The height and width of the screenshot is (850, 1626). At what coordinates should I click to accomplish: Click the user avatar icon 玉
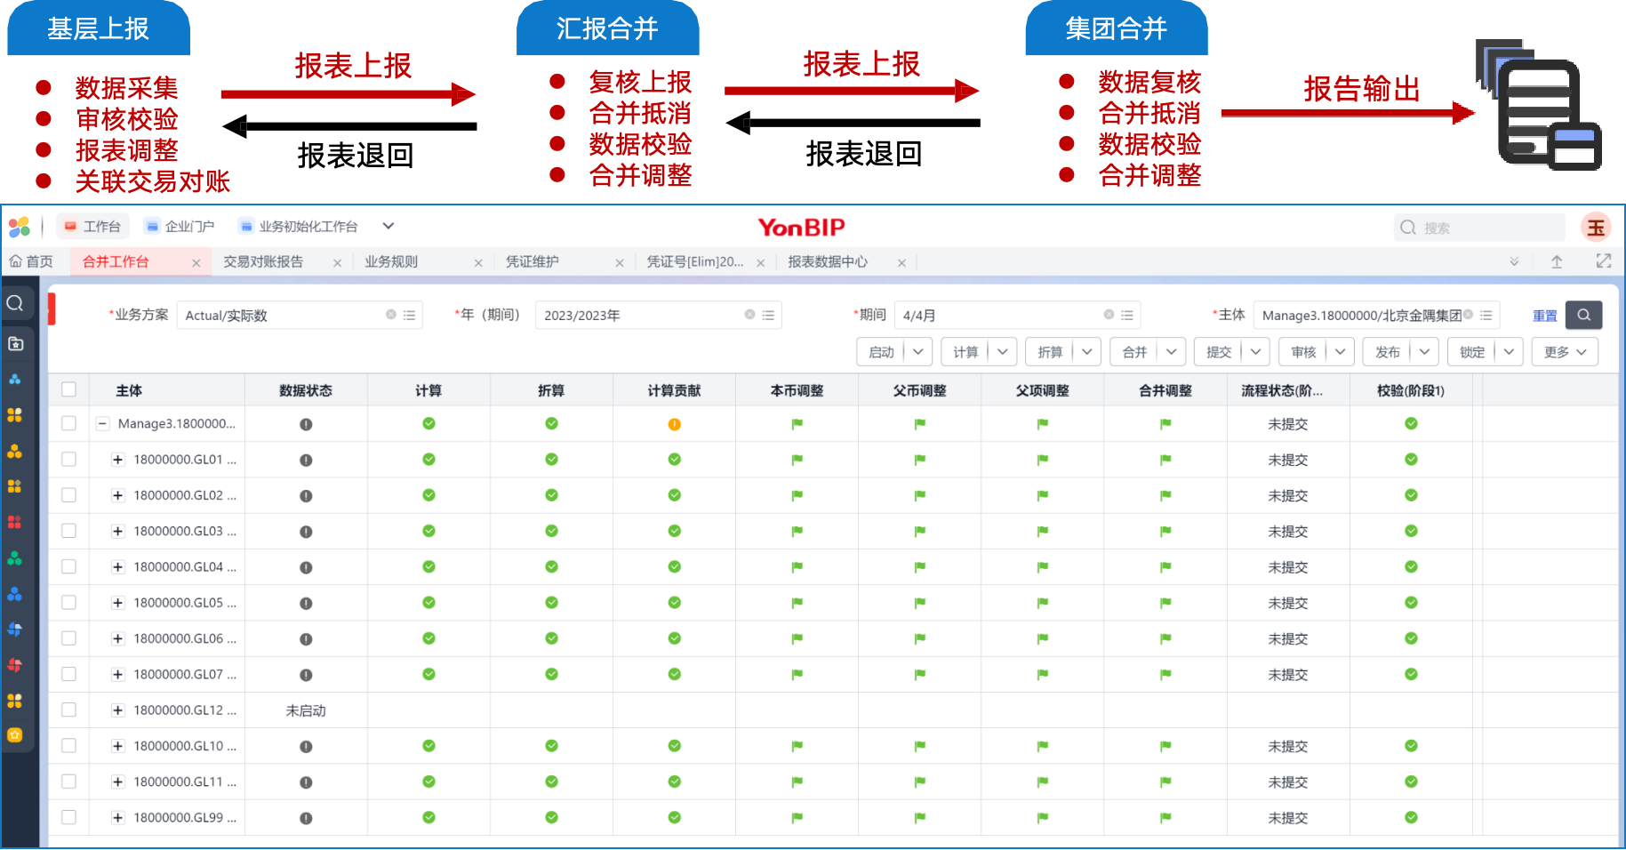tap(1596, 228)
